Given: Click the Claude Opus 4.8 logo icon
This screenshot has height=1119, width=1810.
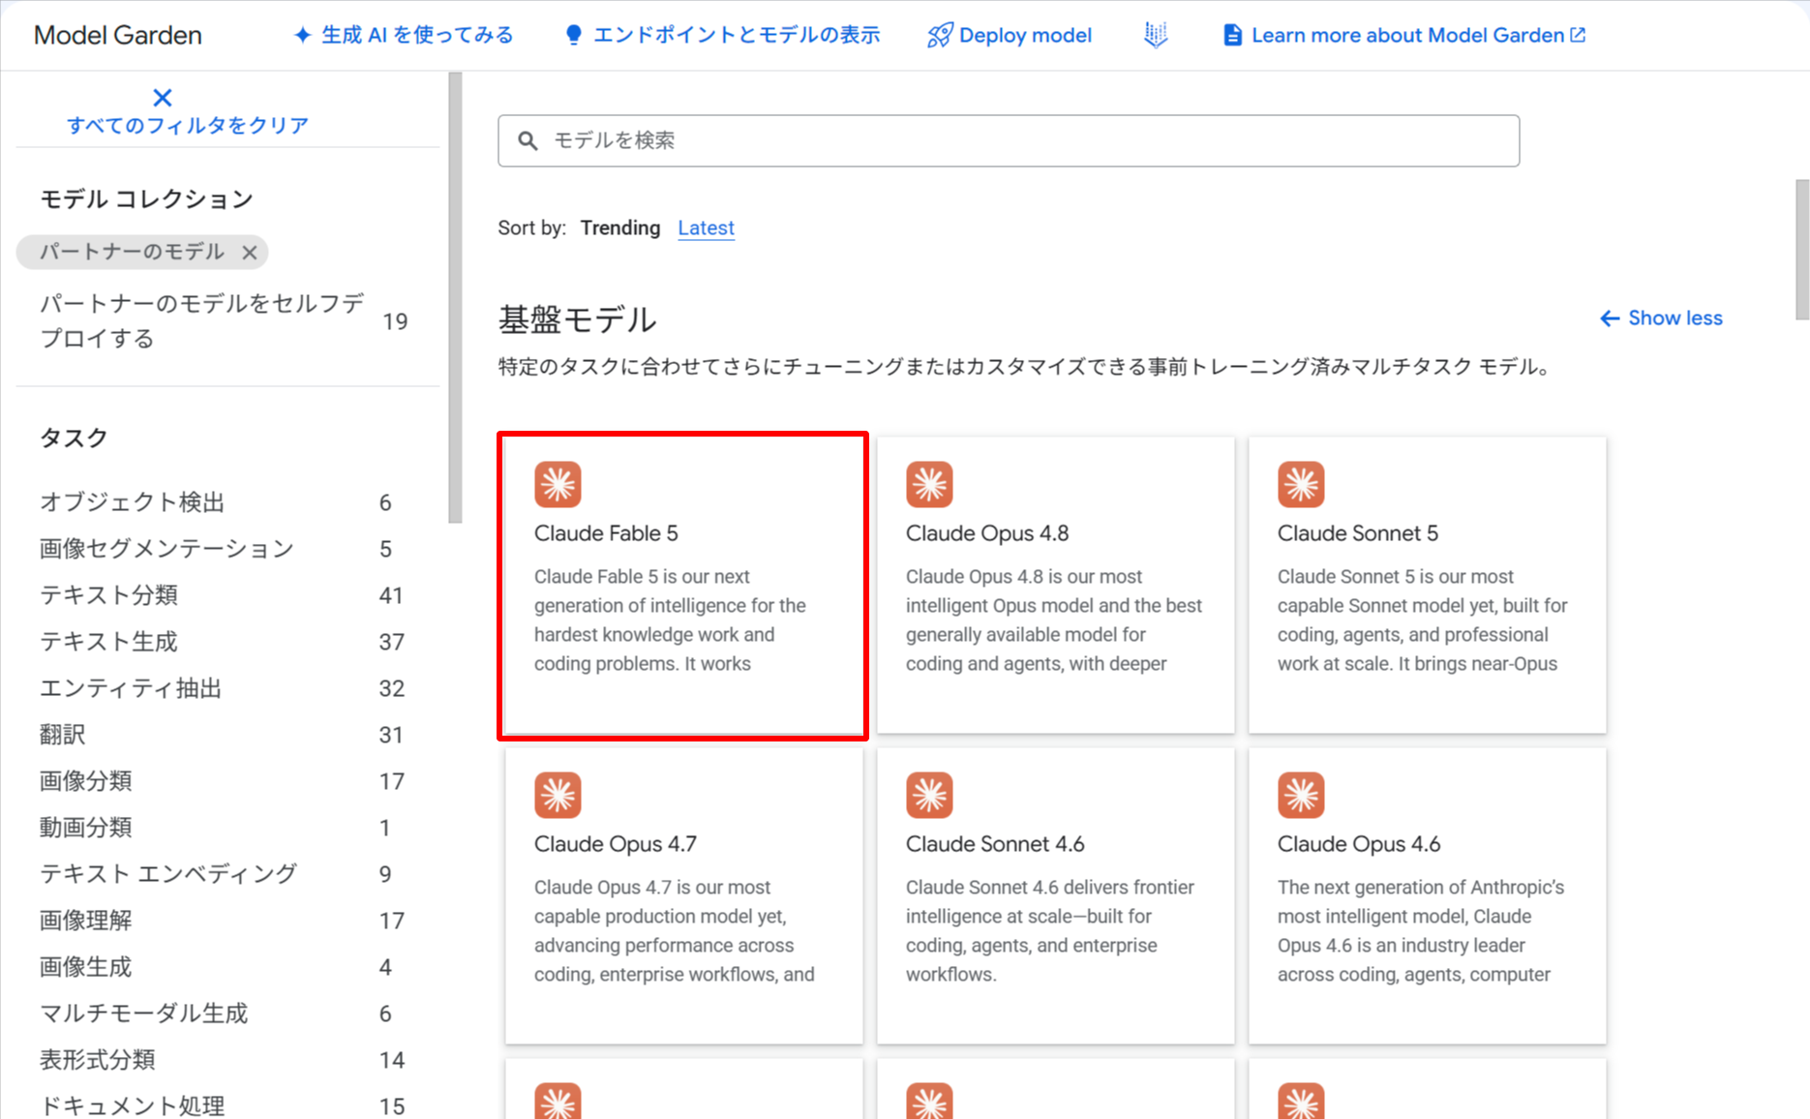Looking at the screenshot, I should click(x=929, y=484).
